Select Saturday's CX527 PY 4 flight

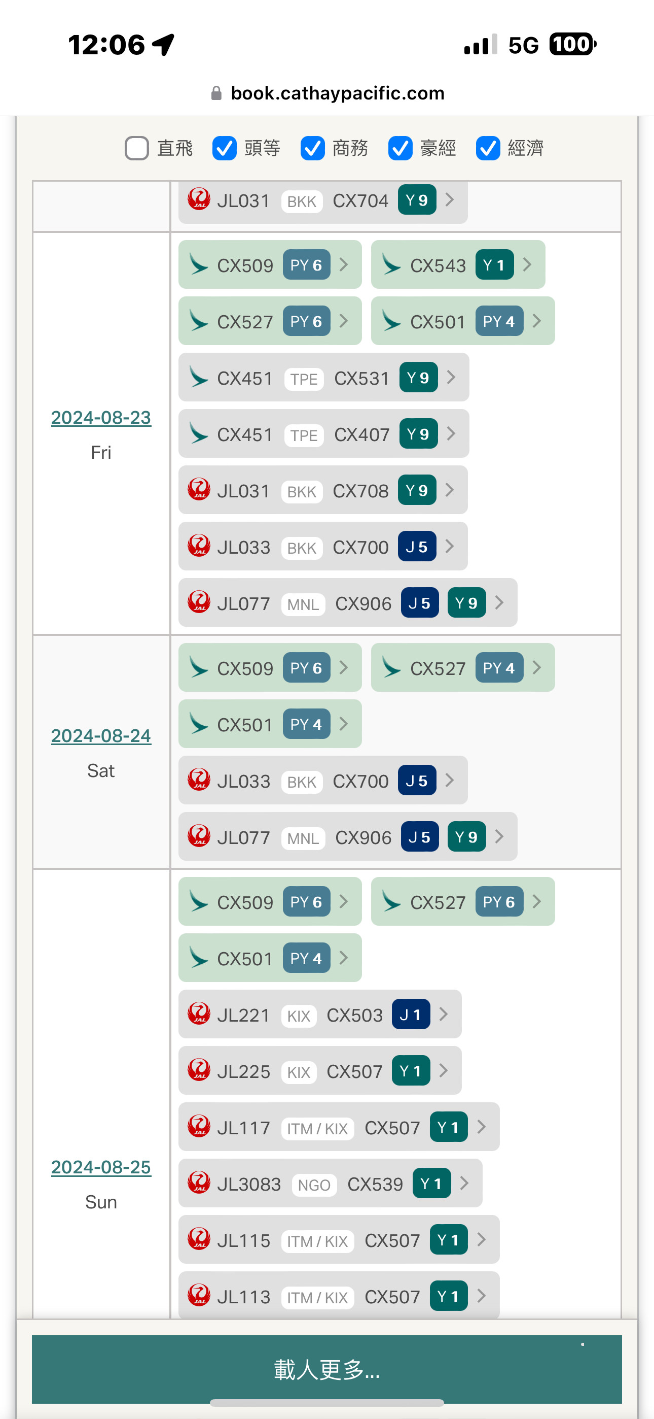pyautogui.click(x=462, y=668)
